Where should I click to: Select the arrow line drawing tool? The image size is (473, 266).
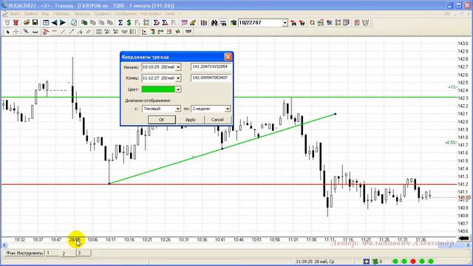click(x=71, y=32)
